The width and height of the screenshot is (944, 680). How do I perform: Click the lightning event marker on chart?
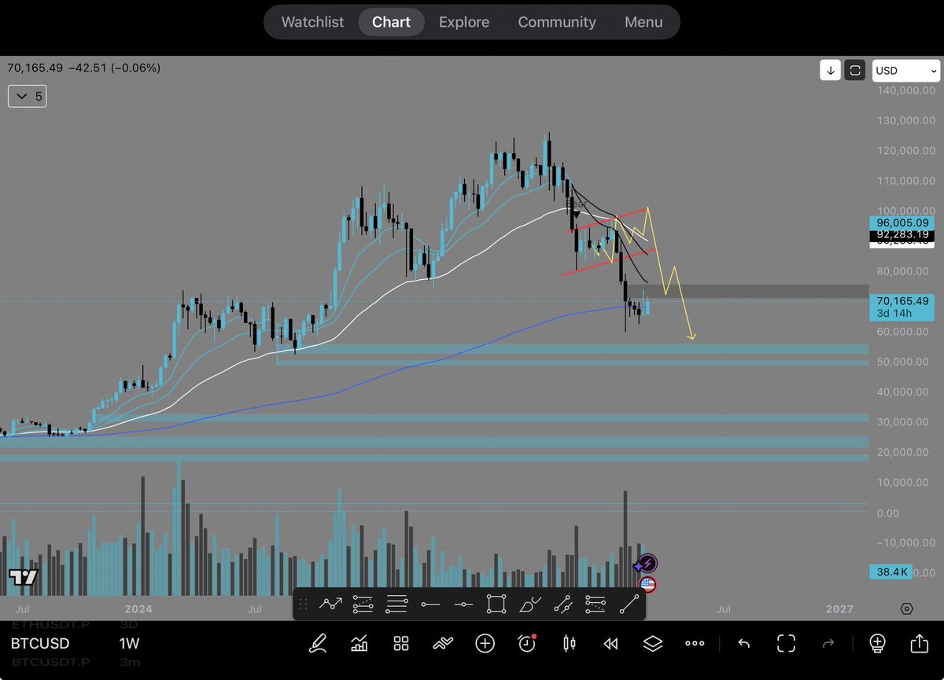647,564
